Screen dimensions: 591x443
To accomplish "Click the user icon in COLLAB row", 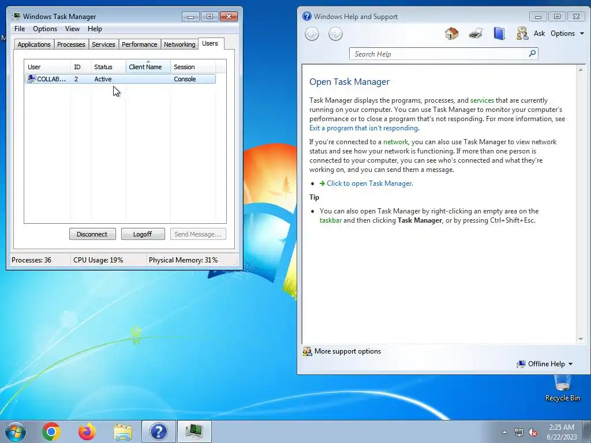I will point(31,78).
